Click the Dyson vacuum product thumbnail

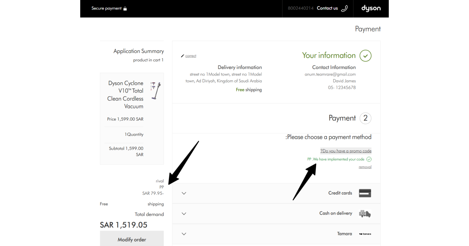point(156,90)
